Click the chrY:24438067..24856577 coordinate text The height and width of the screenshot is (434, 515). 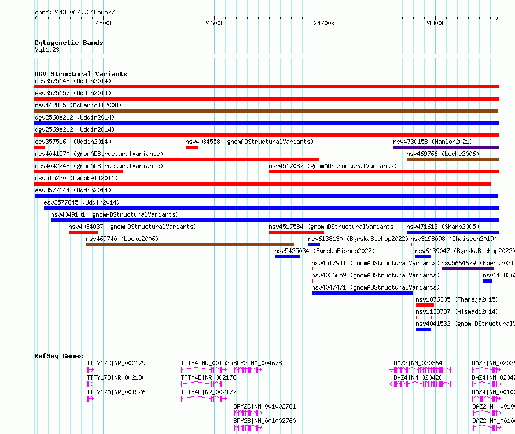coord(75,12)
